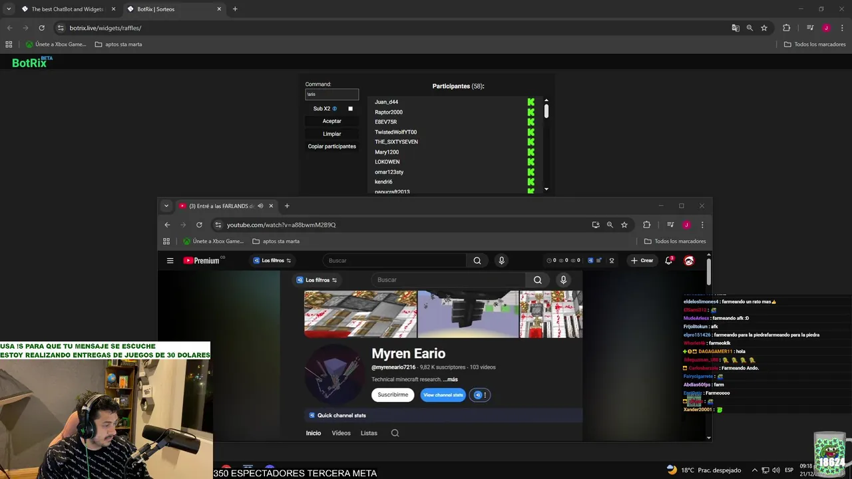Click YouTube Premium logo

coord(202,261)
